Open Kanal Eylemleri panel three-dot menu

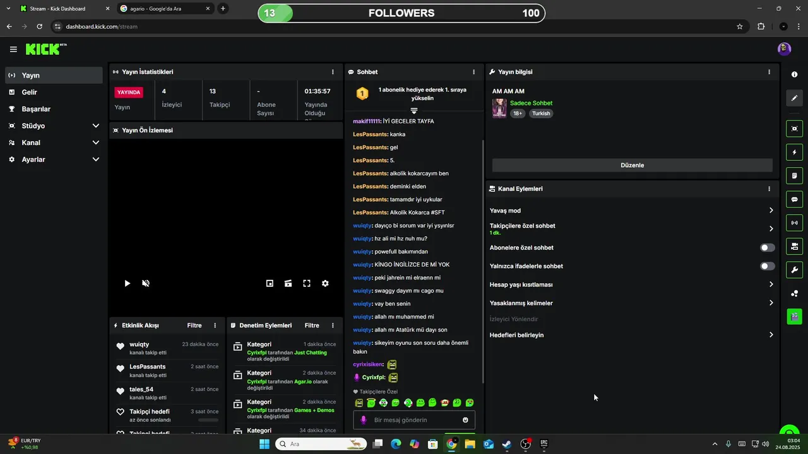[x=769, y=189]
